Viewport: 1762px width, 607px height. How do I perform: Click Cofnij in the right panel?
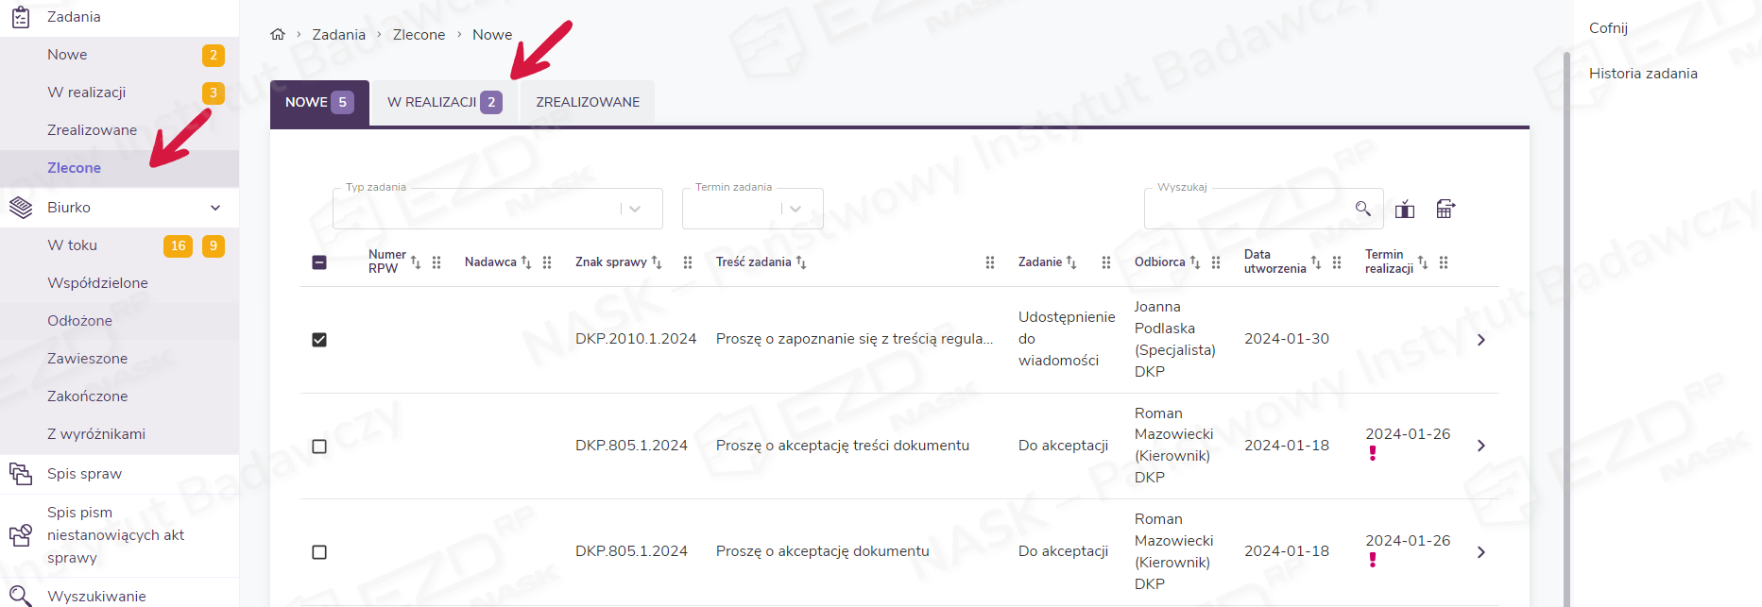click(1608, 28)
